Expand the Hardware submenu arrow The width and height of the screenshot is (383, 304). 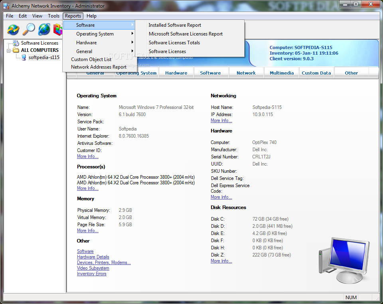coord(132,42)
